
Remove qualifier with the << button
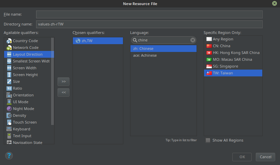[63, 92]
